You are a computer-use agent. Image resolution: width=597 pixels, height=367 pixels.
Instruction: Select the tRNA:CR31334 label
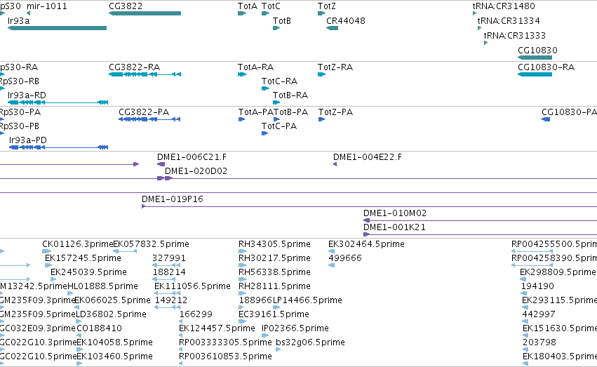coord(509,20)
